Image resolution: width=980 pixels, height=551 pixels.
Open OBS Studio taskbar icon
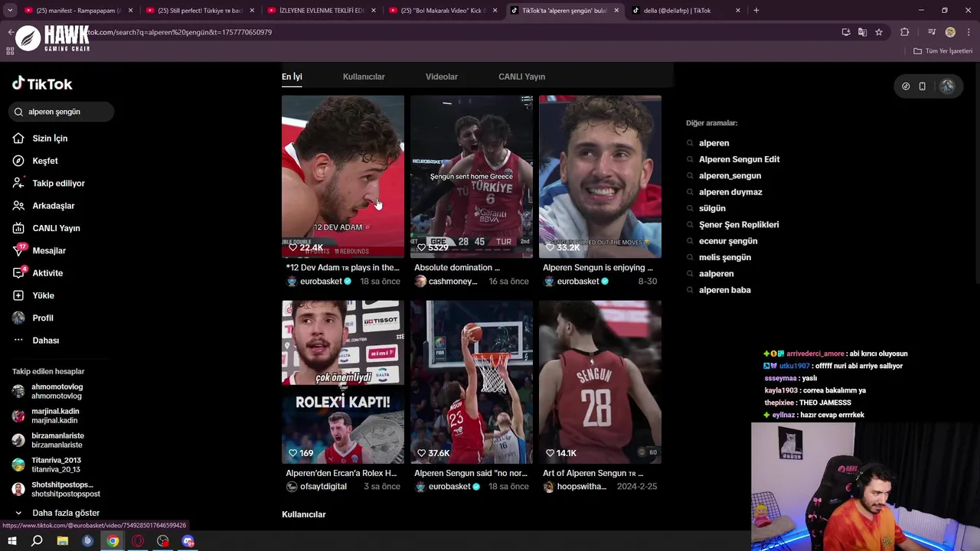click(x=163, y=541)
